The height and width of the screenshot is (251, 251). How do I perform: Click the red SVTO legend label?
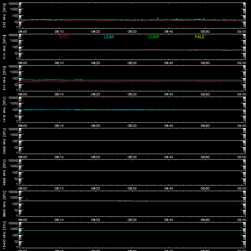[64, 37]
